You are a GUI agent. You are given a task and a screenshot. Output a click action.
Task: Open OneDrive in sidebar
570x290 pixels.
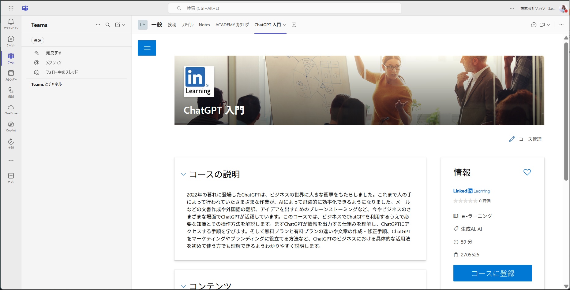pos(11,109)
